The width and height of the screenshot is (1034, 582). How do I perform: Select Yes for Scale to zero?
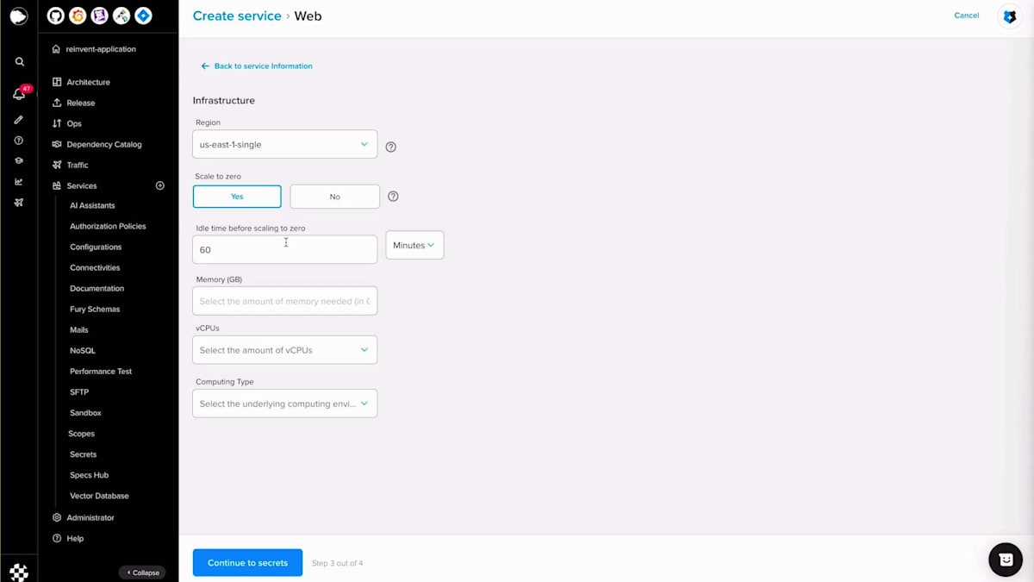pos(237,197)
